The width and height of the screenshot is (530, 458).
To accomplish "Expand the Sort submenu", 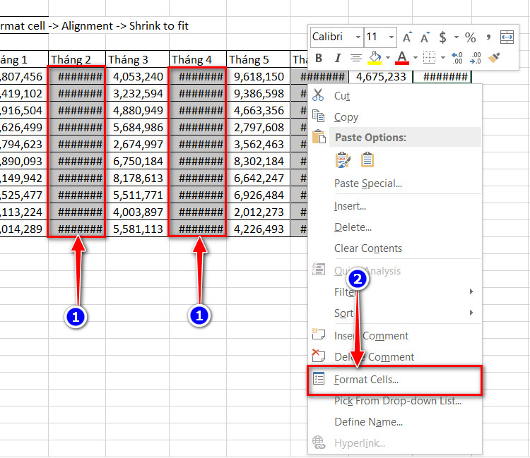I will tap(395, 313).
